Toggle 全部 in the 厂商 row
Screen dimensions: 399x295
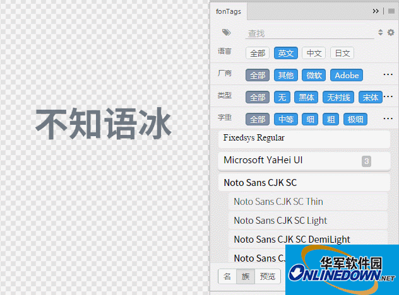point(258,75)
